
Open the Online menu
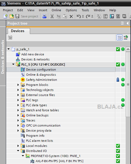click(56, 10)
